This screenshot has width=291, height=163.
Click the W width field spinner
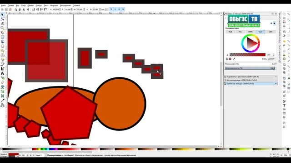(84, 9)
